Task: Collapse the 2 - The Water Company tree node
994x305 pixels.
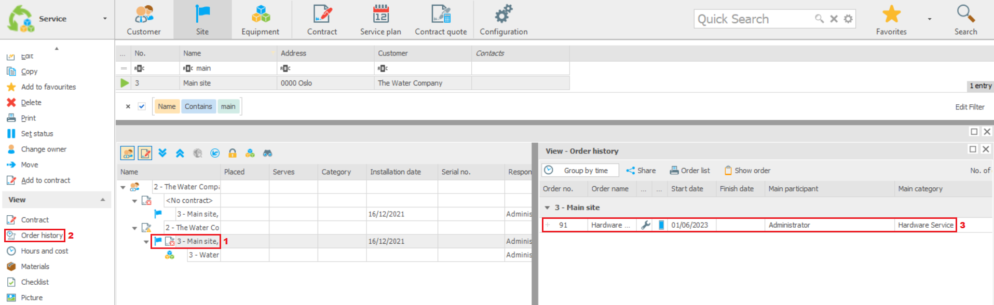Action: (123, 187)
